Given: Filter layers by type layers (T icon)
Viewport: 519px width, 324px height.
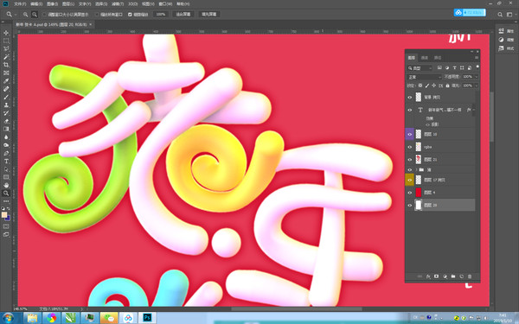Looking at the screenshot, I should [x=454, y=67].
